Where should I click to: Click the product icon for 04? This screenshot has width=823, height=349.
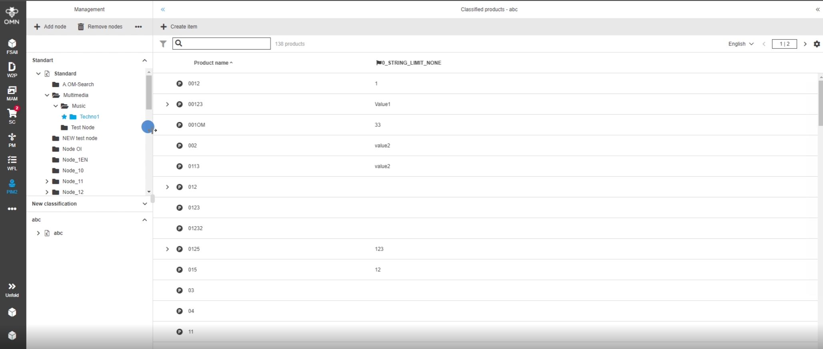(180, 311)
